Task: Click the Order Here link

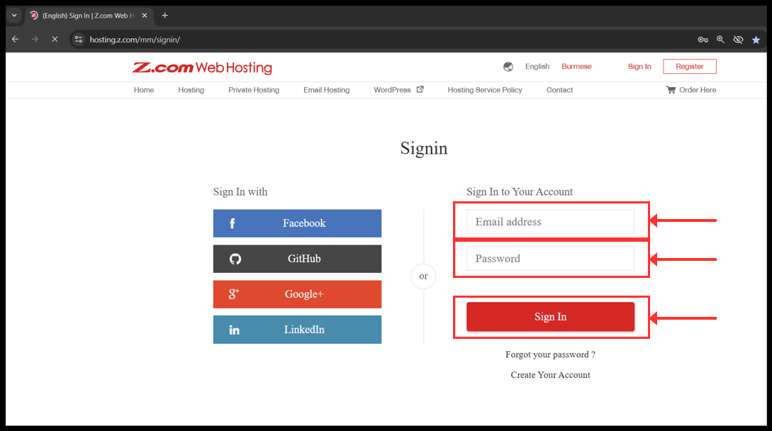Action: tap(697, 89)
